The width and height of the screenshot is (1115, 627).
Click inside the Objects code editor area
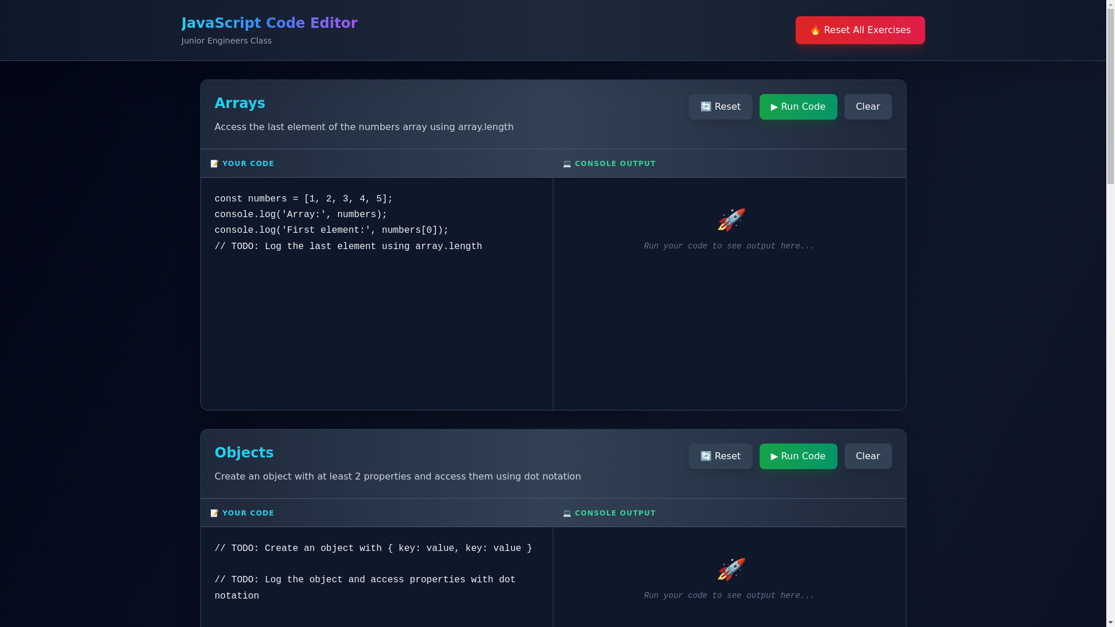376,577
